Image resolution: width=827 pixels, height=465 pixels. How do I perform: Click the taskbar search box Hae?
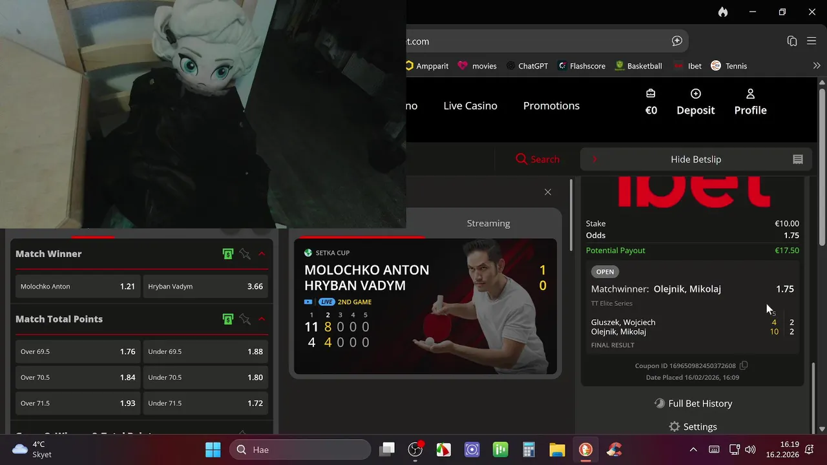[300, 449]
